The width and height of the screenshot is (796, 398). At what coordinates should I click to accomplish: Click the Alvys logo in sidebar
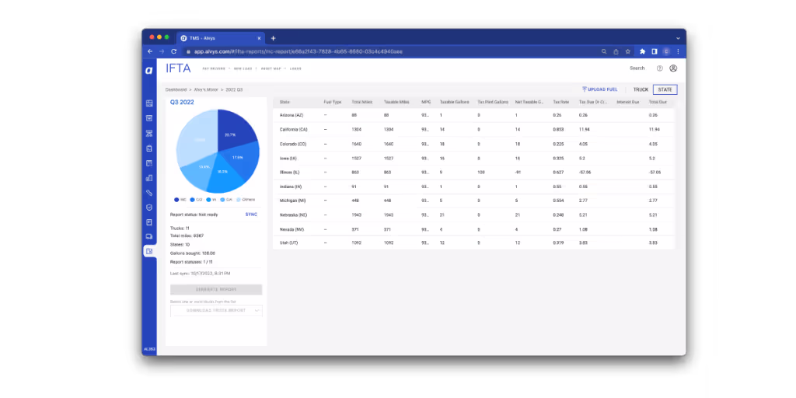click(148, 71)
